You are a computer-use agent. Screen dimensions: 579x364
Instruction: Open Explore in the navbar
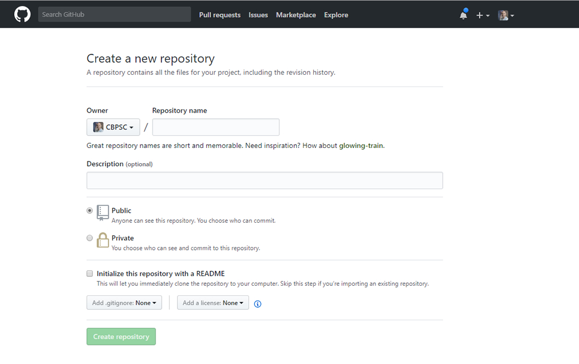coord(336,15)
